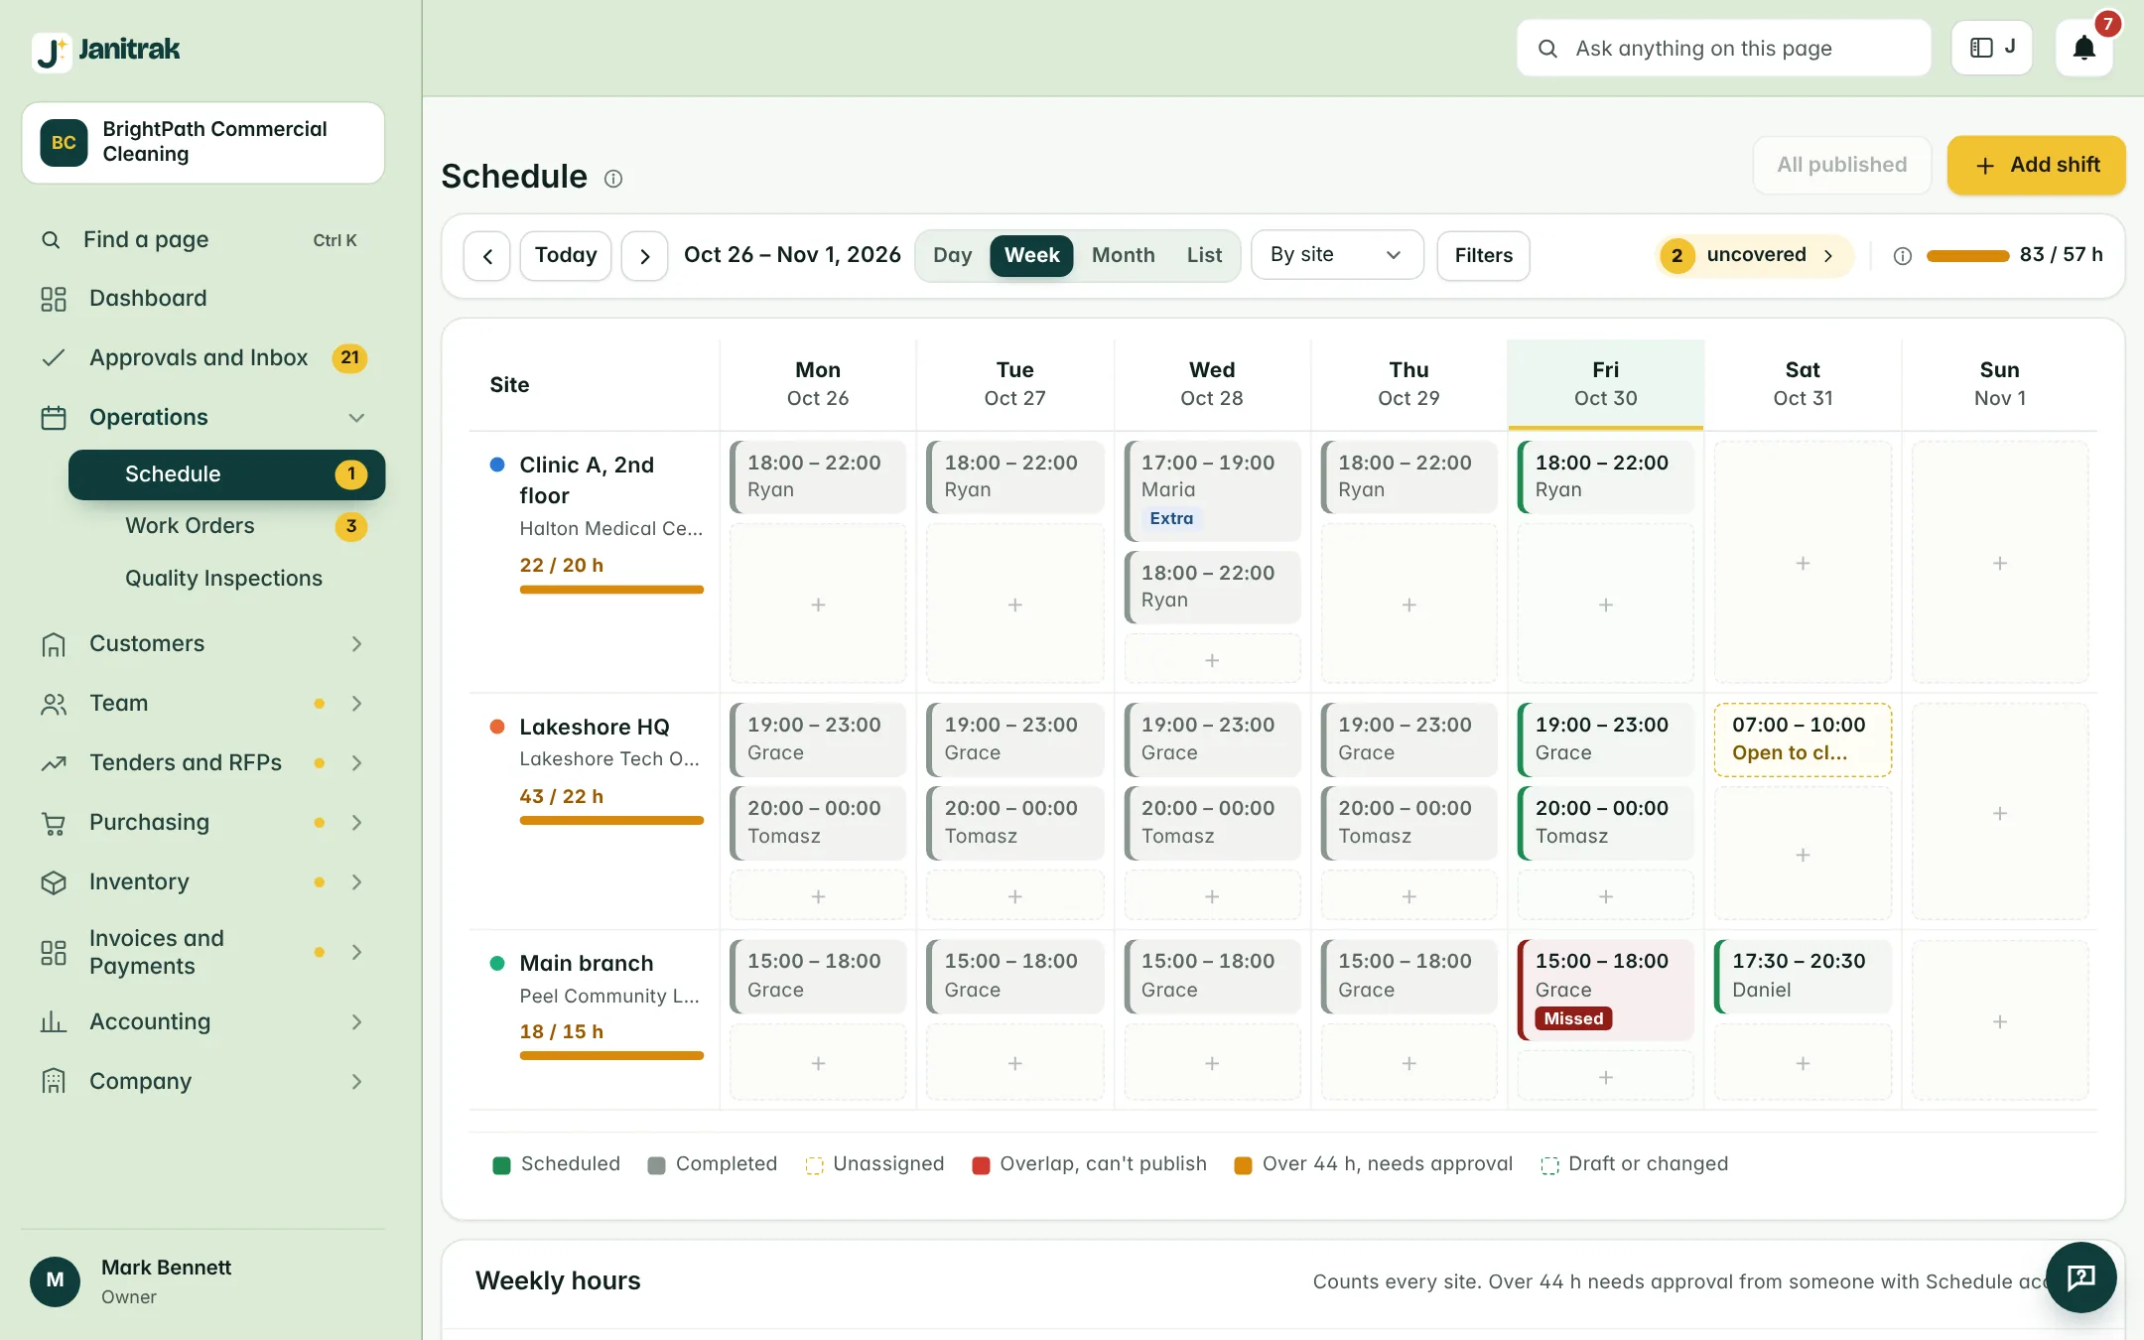Click the Fri Oct 30 column header
This screenshot has width=2144, height=1340.
point(1605,384)
